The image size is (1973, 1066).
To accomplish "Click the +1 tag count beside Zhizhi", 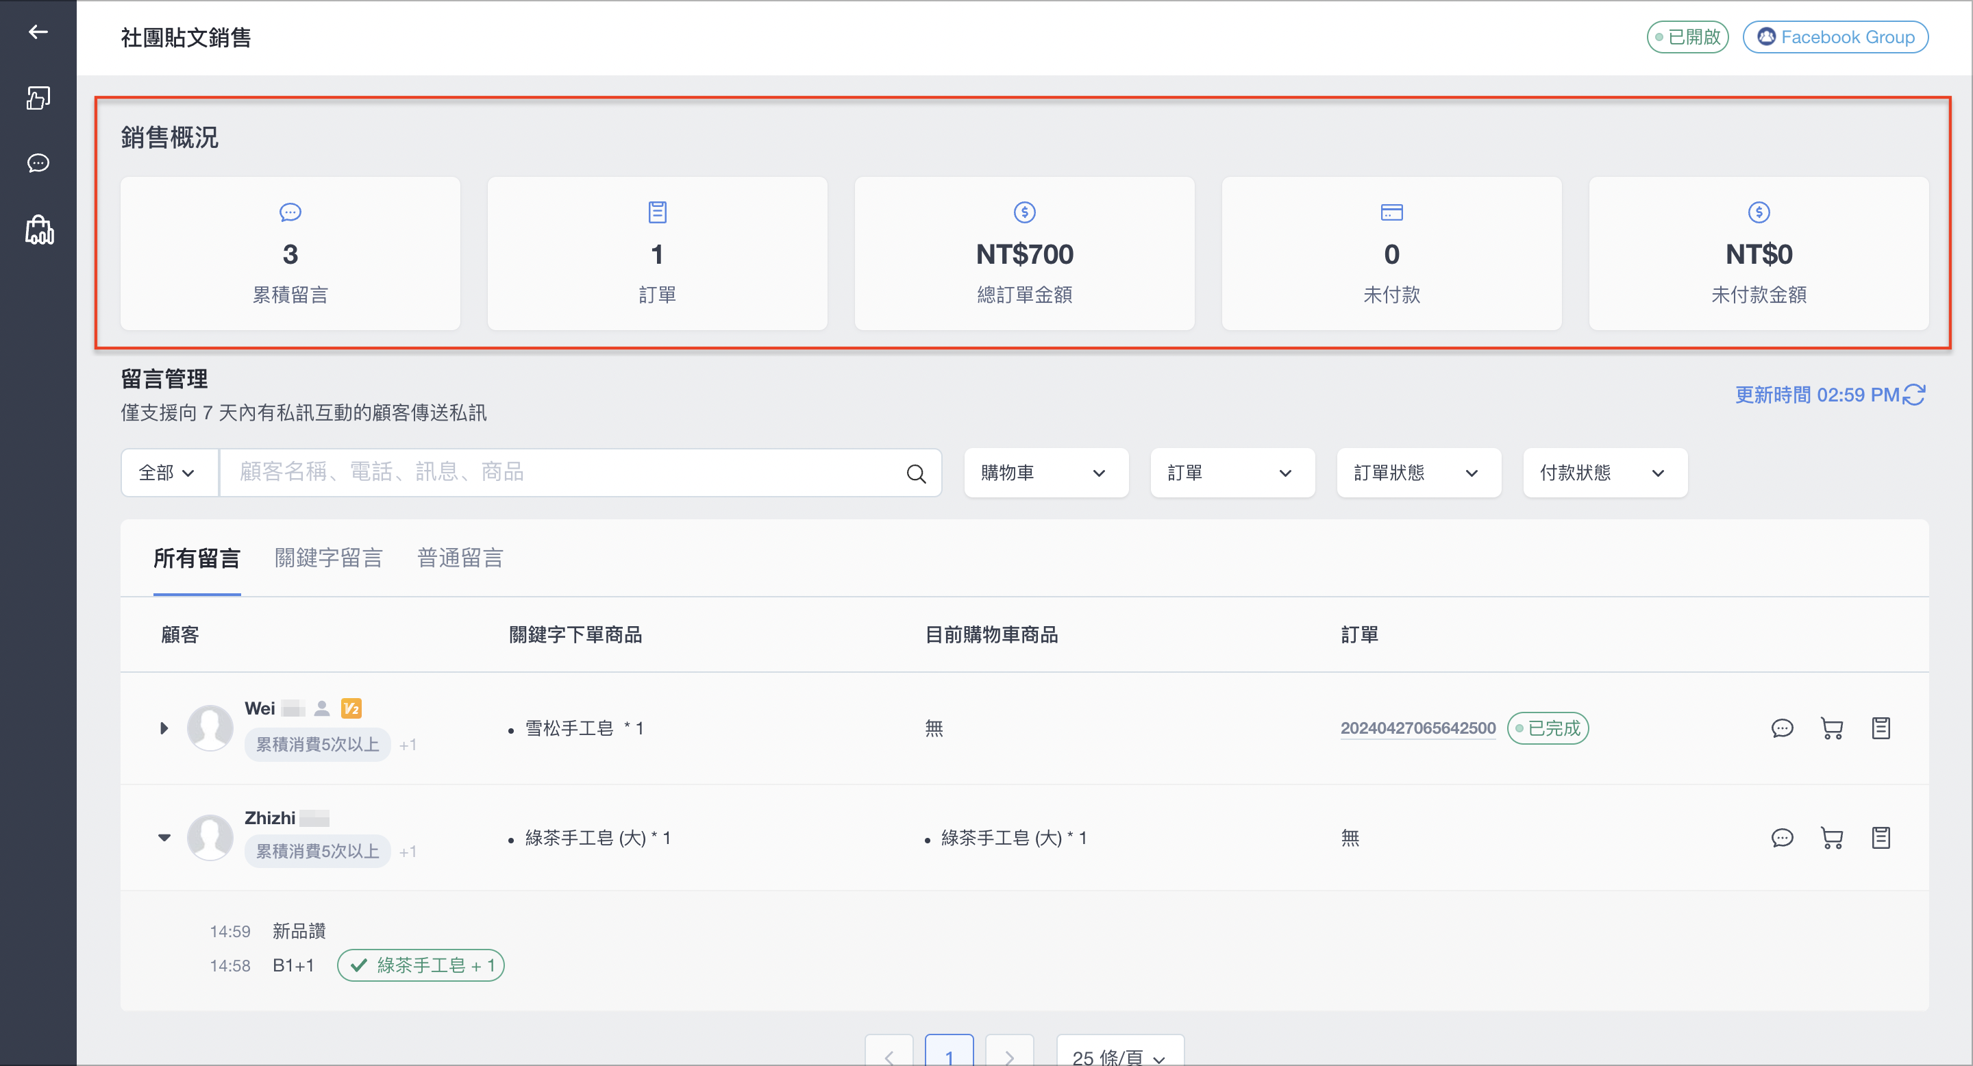I will (408, 852).
